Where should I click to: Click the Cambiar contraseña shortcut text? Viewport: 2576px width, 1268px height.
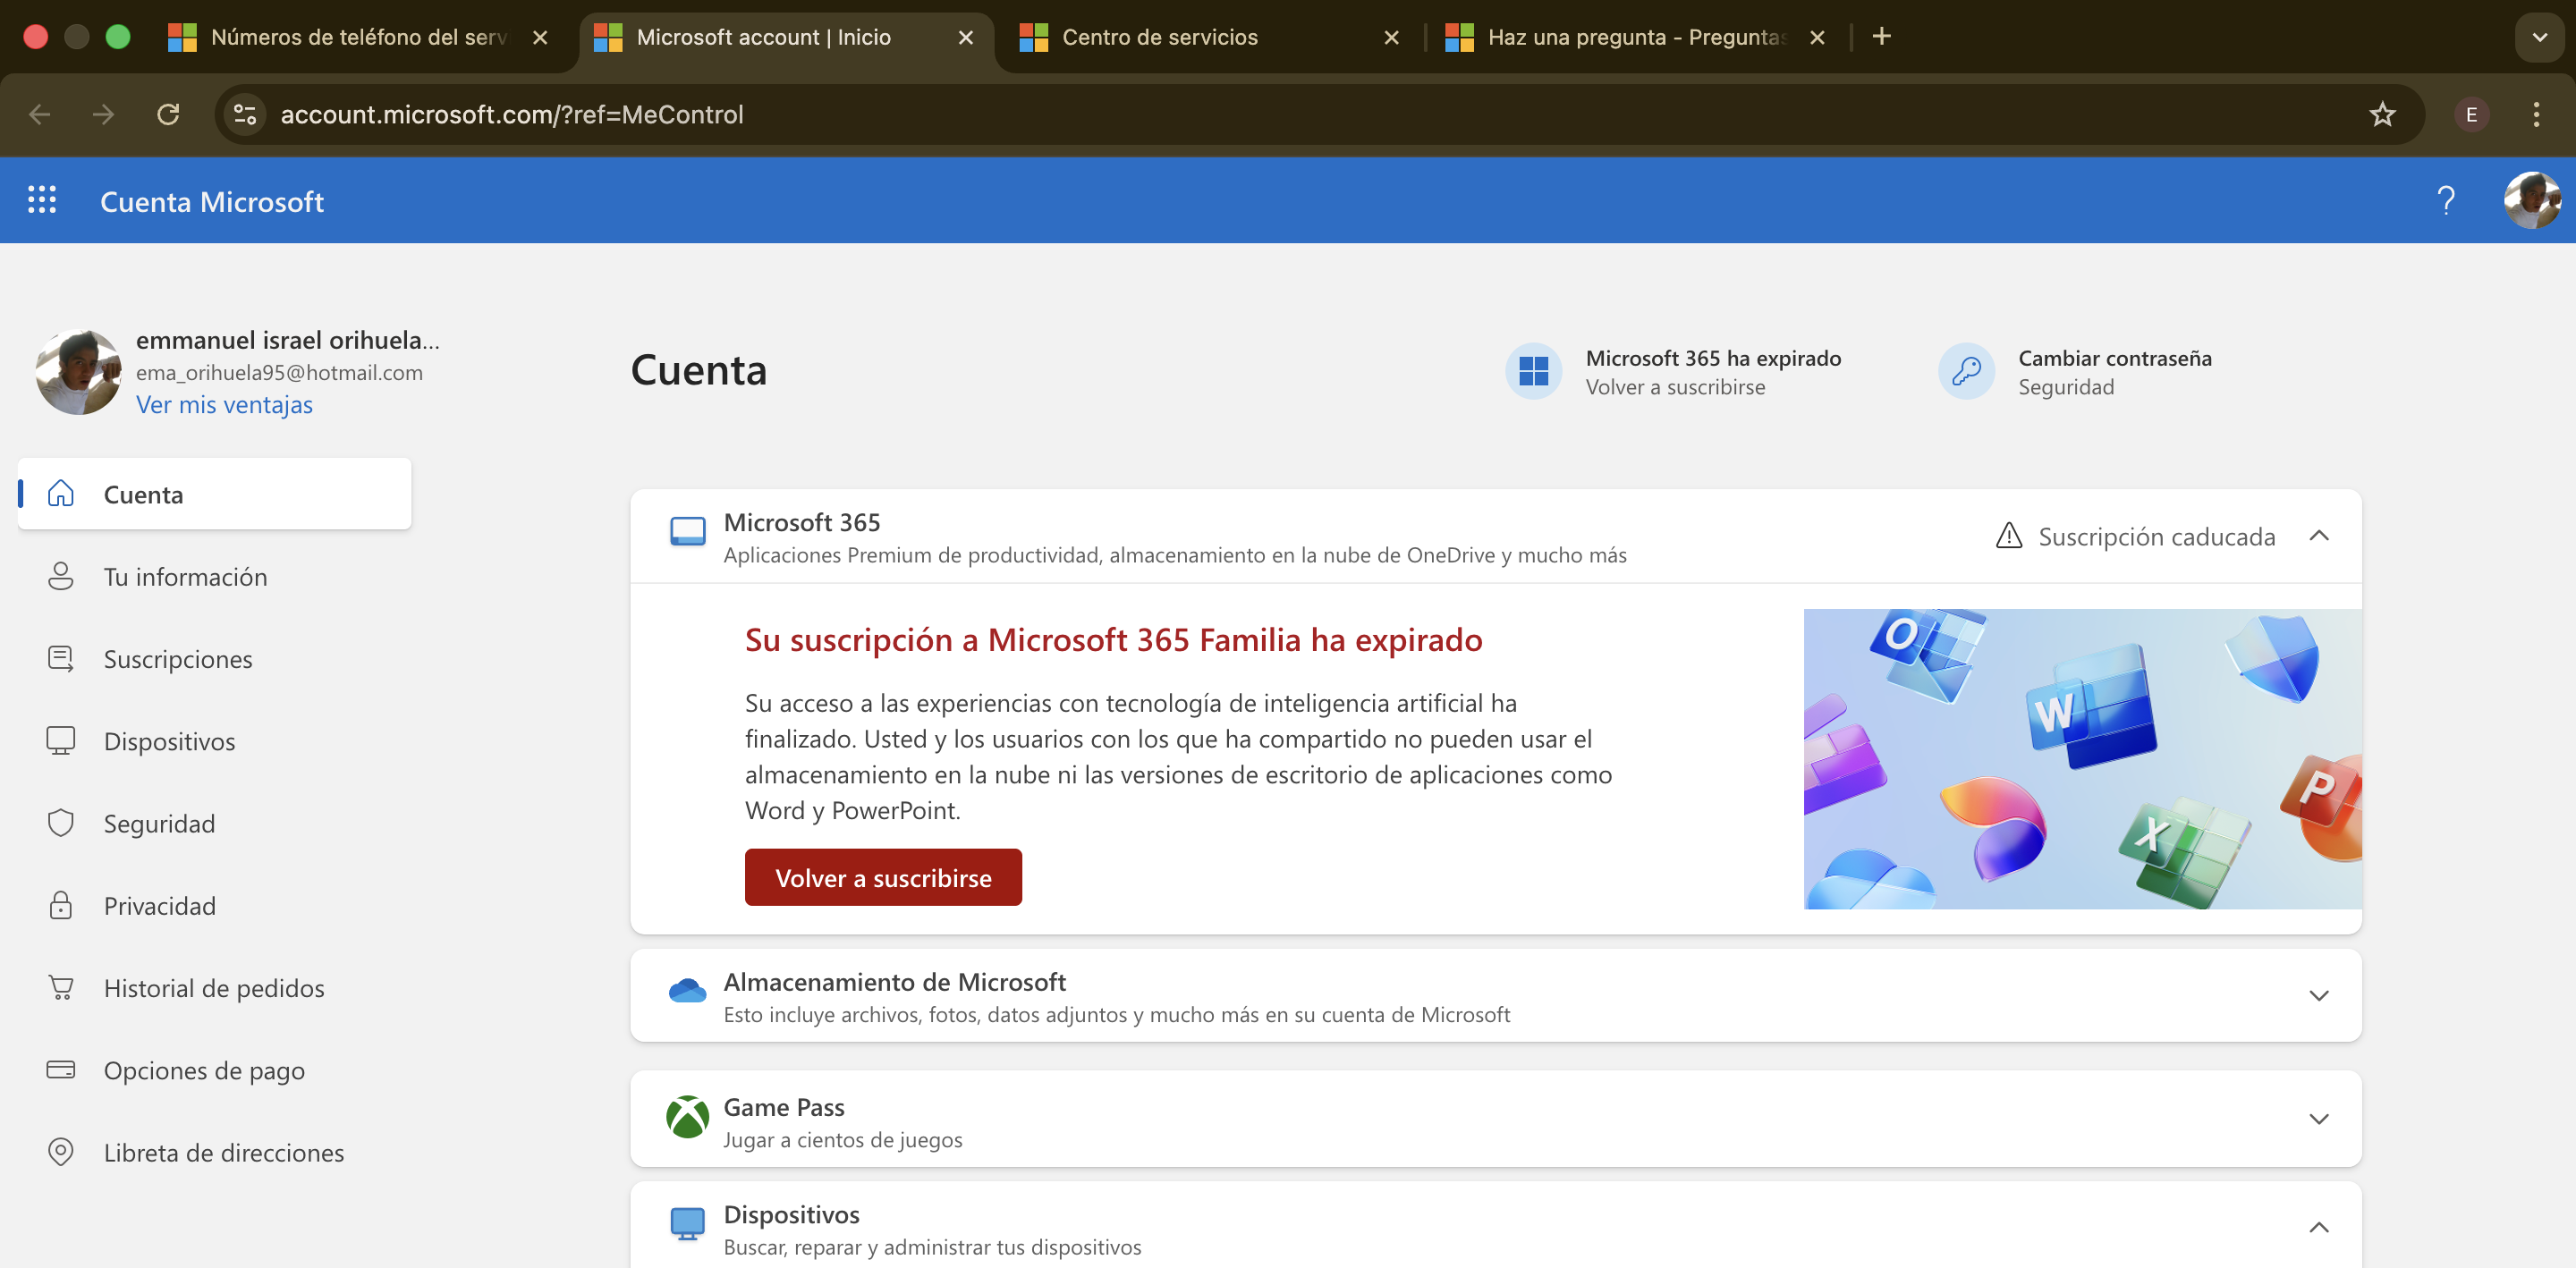[x=2114, y=357]
